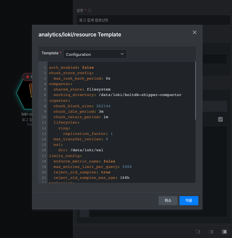Click the 로그 집계 컴포넌트 description field

click(154, 20)
